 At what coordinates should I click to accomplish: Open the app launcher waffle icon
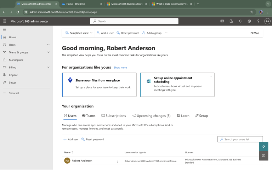(x=5, y=21)
